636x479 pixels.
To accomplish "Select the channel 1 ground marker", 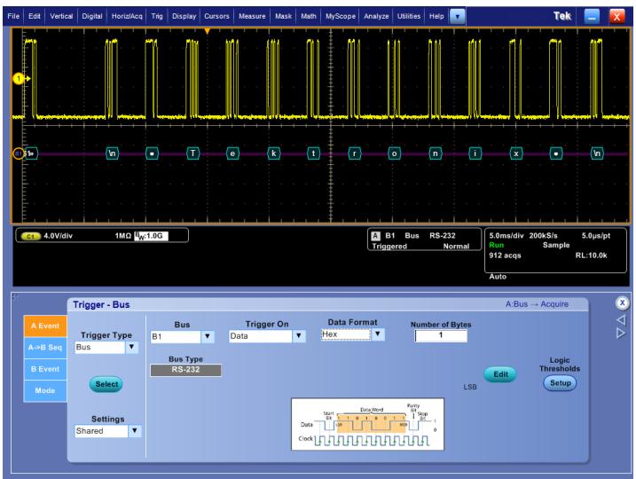I will (19, 79).
